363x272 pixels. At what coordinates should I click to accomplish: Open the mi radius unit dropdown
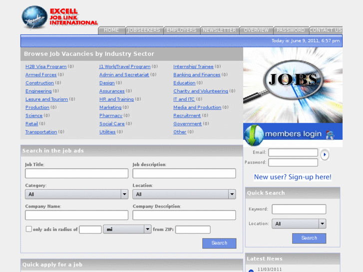[127, 229]
